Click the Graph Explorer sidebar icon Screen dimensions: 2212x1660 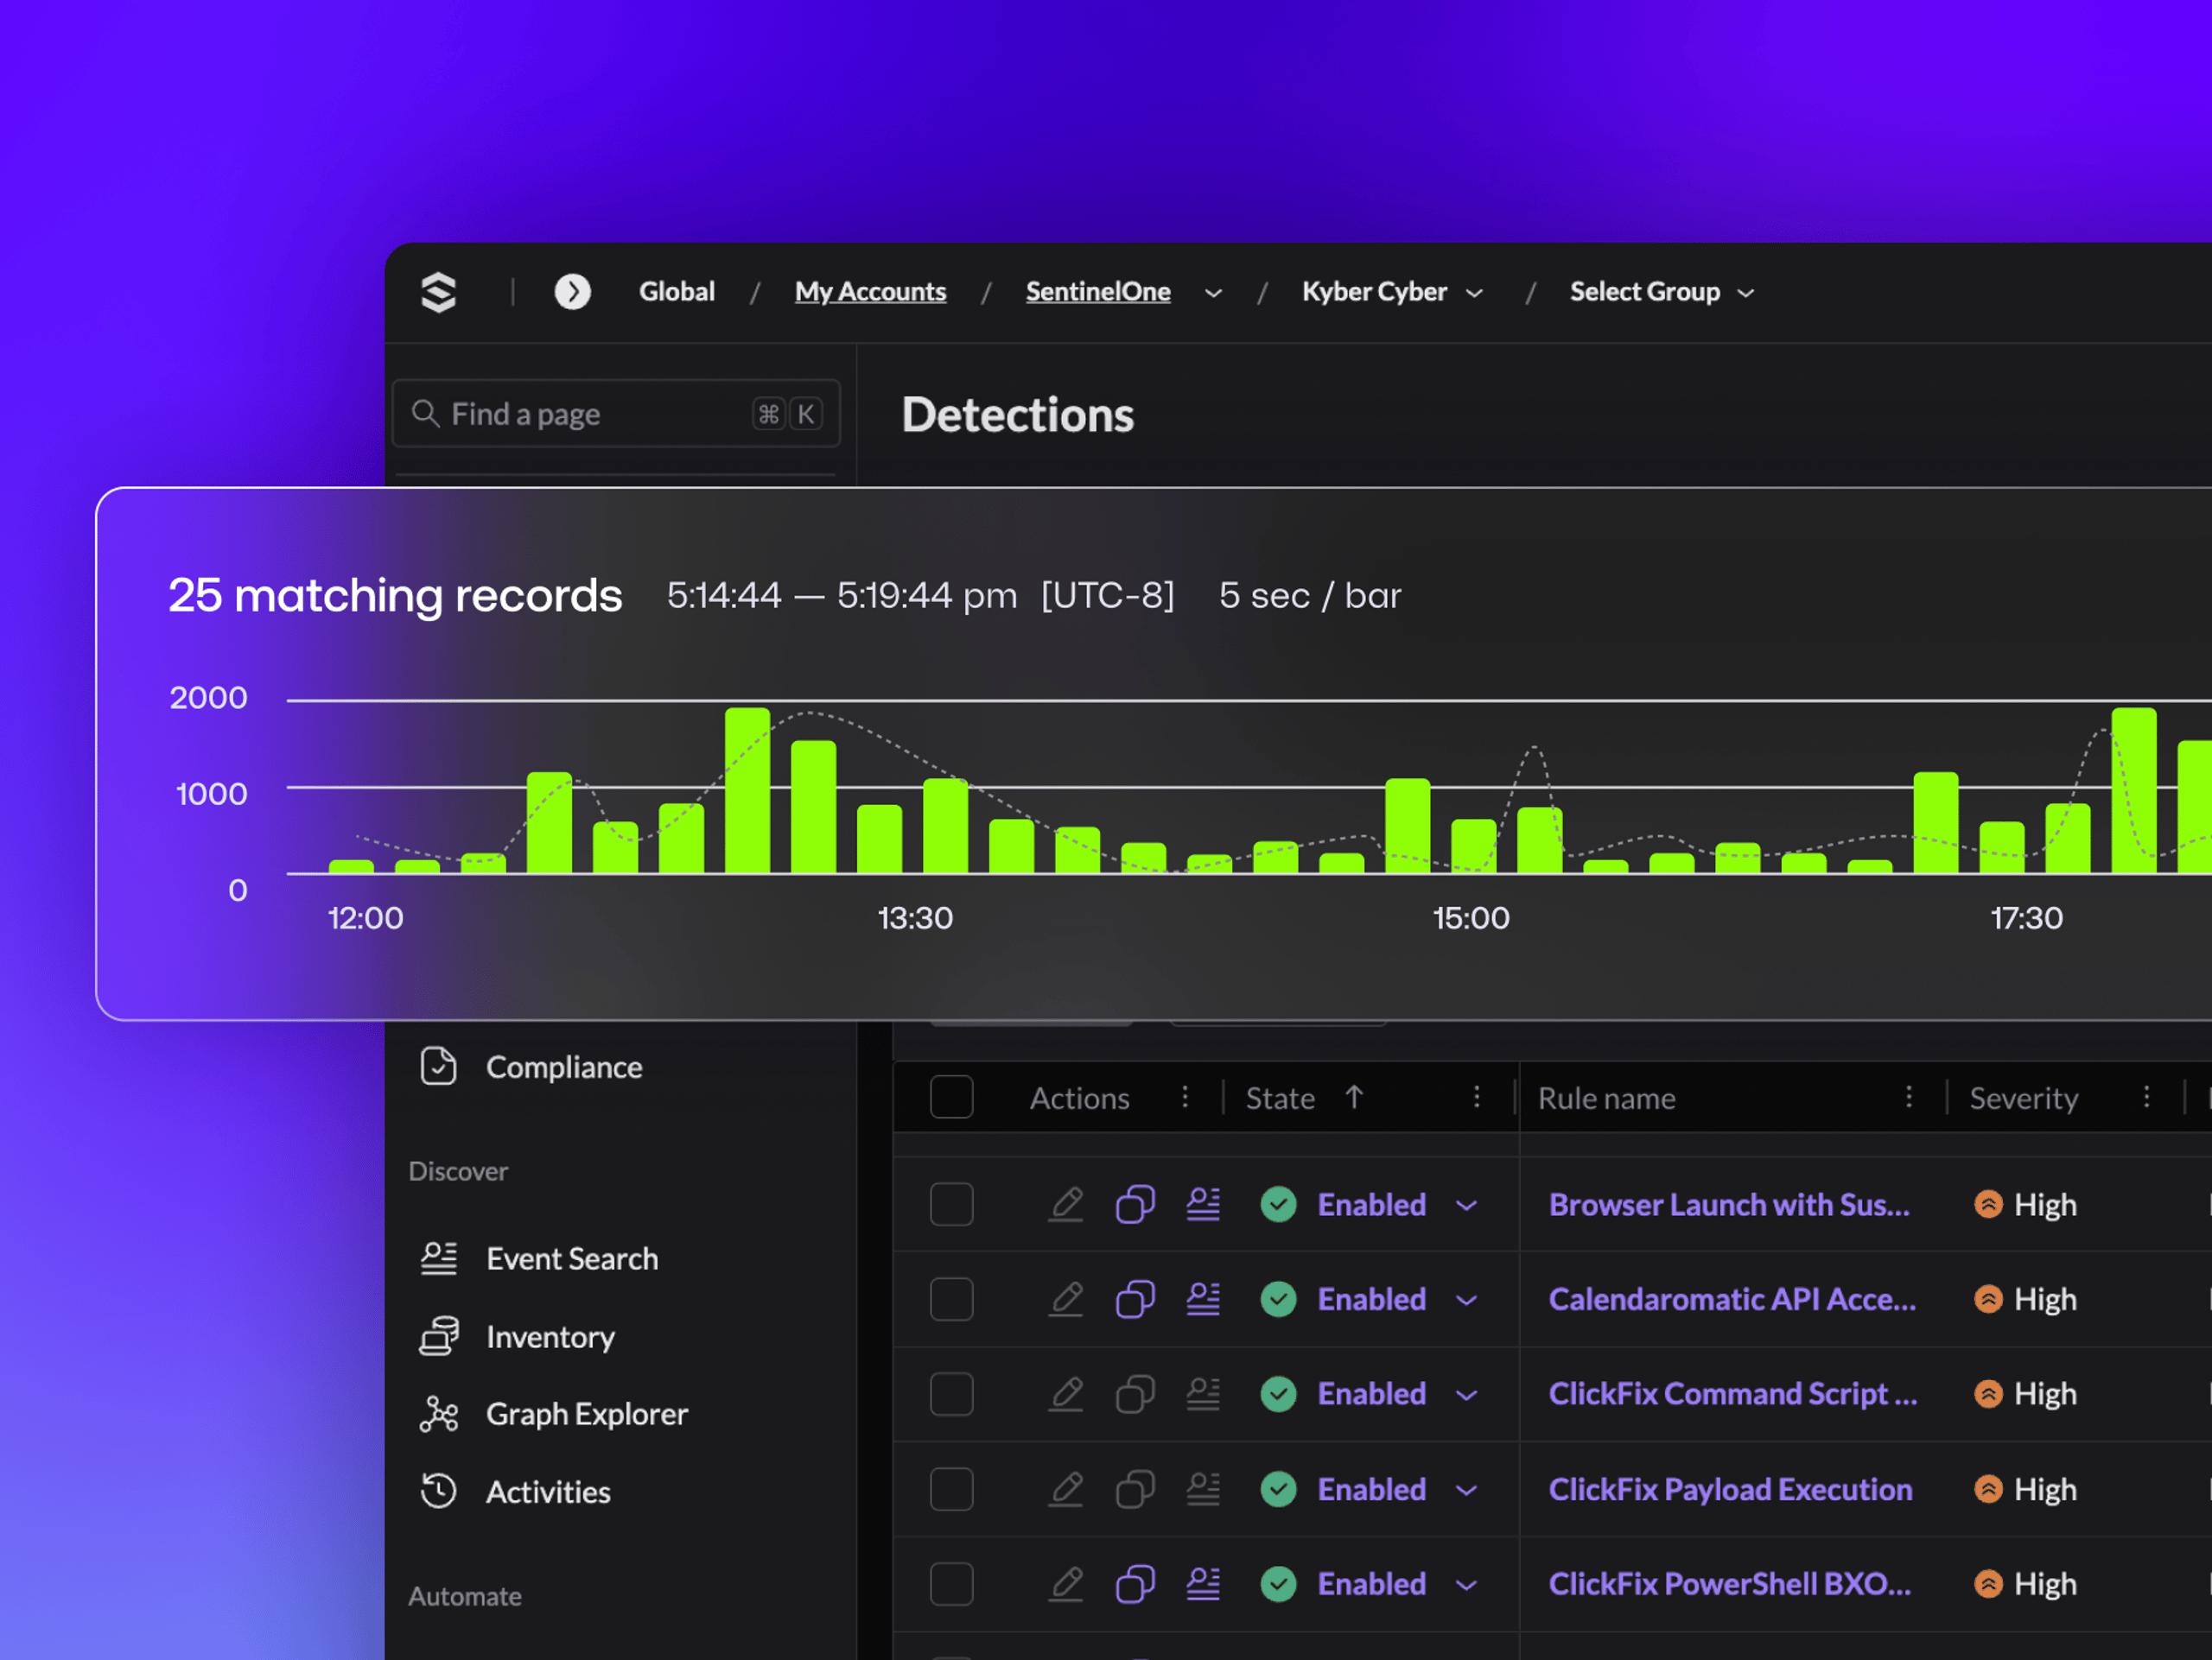[x=438, y=1414]
